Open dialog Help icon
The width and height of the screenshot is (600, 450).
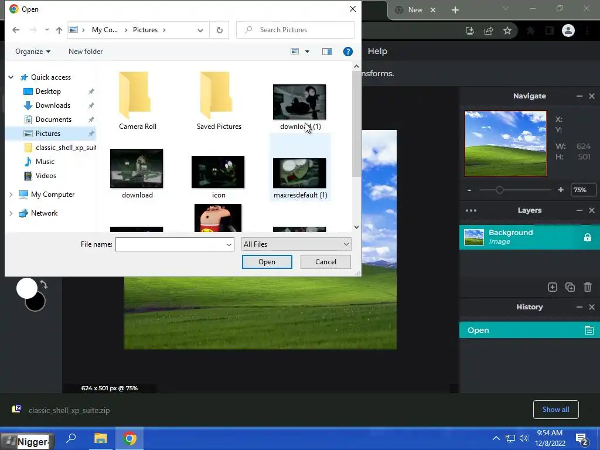[347, 52]
